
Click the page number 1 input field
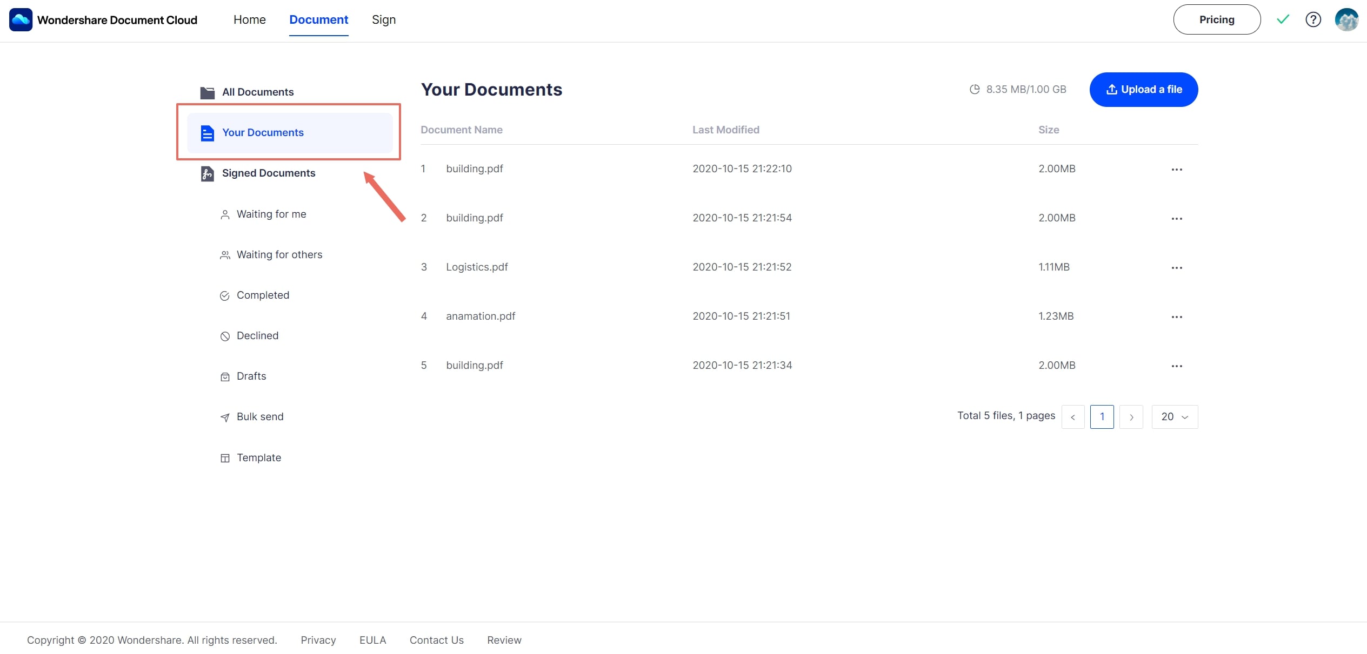[x=1102, y=416]
